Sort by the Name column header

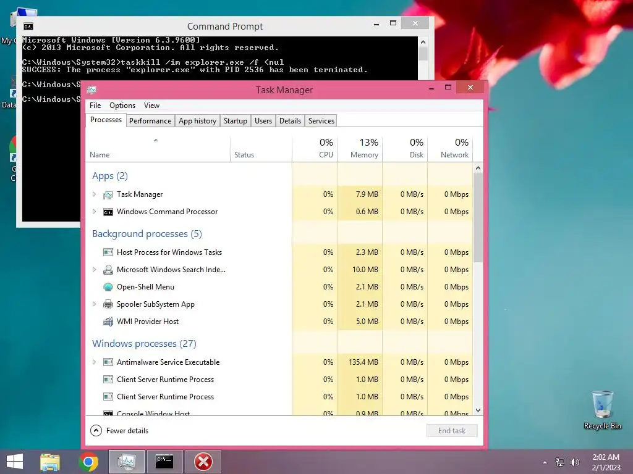(158, 149)
